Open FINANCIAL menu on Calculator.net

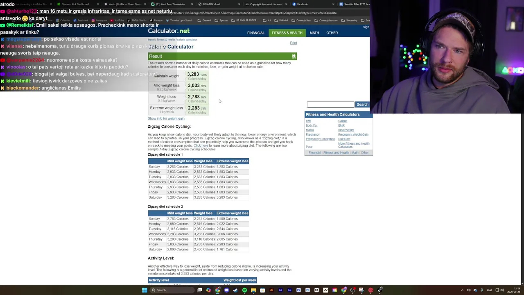pyautogui.click(x=255, y=33)
